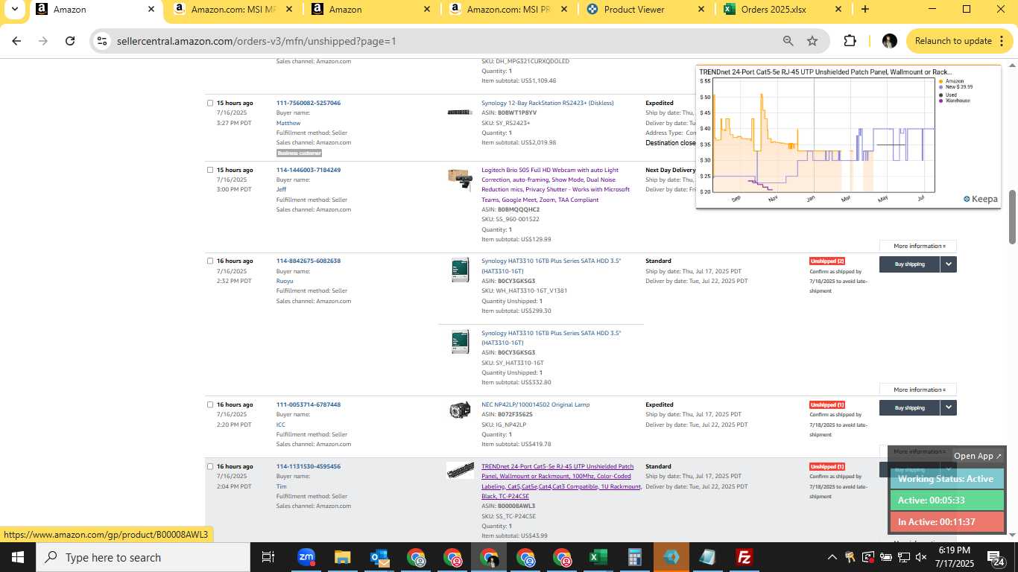Open the Chrome extensions puzzle icon
Image resolution: width=1018 pixels, height=572 pixels.
tap(850, 41)
